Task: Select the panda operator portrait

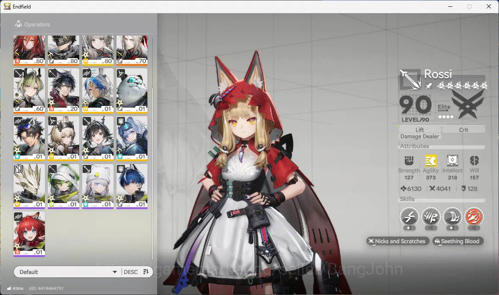Action: point(132,91)
